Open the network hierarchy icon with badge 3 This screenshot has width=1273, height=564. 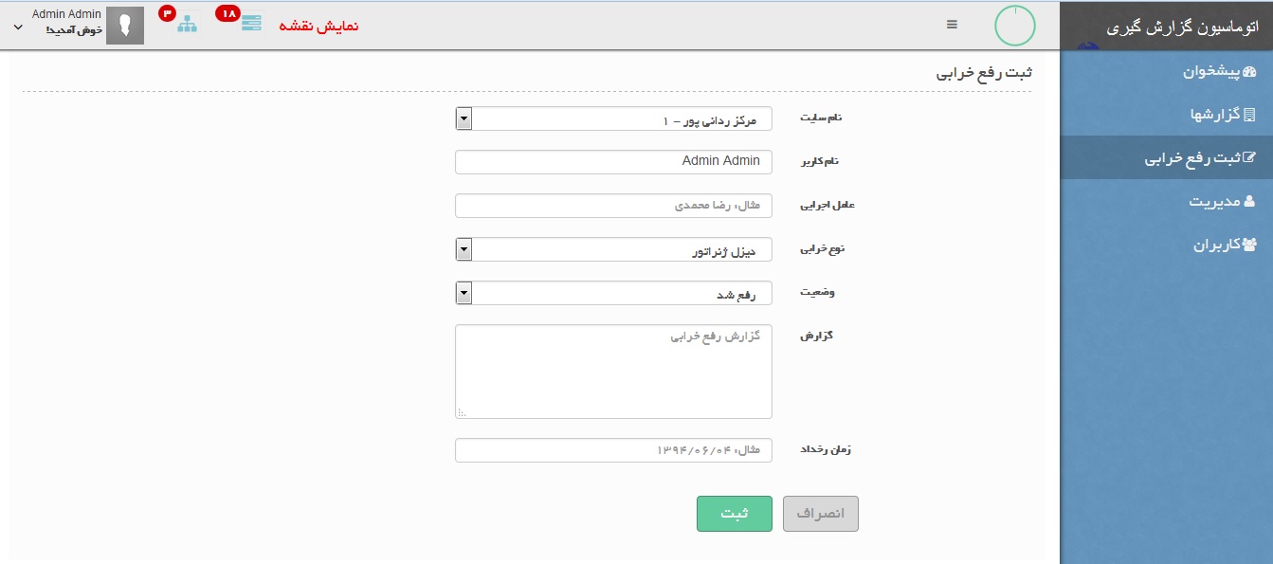(x=187, y=25)
